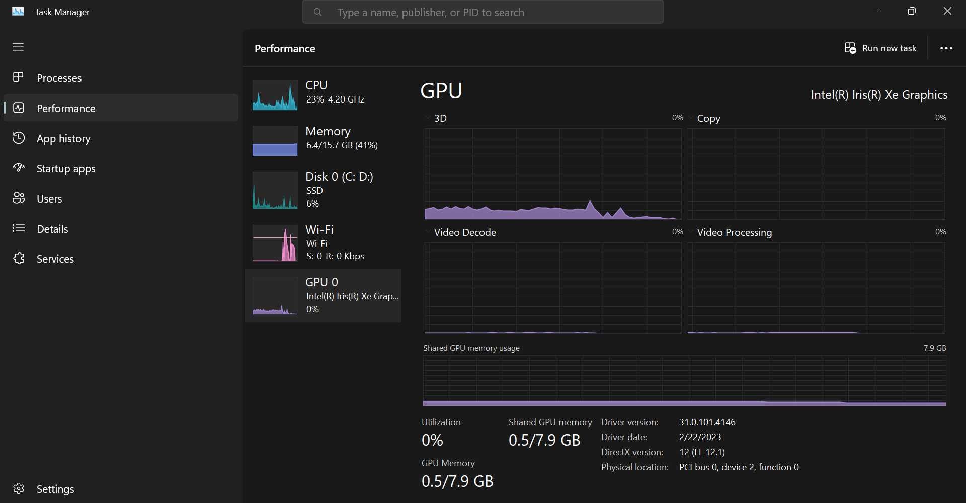Click the Run new task icon

pos(850,48)
